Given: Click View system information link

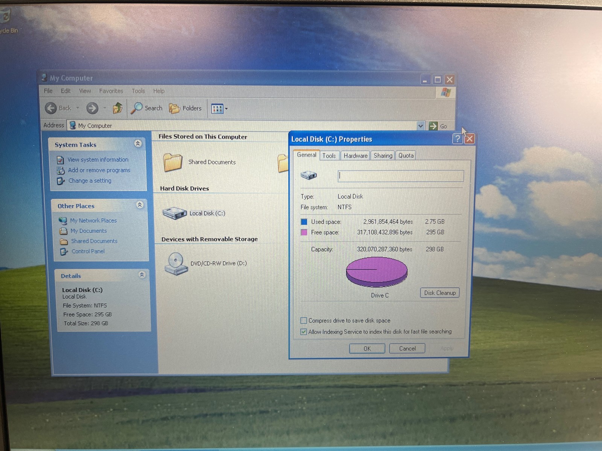Looking at the screenshot, I should [98, 160].
